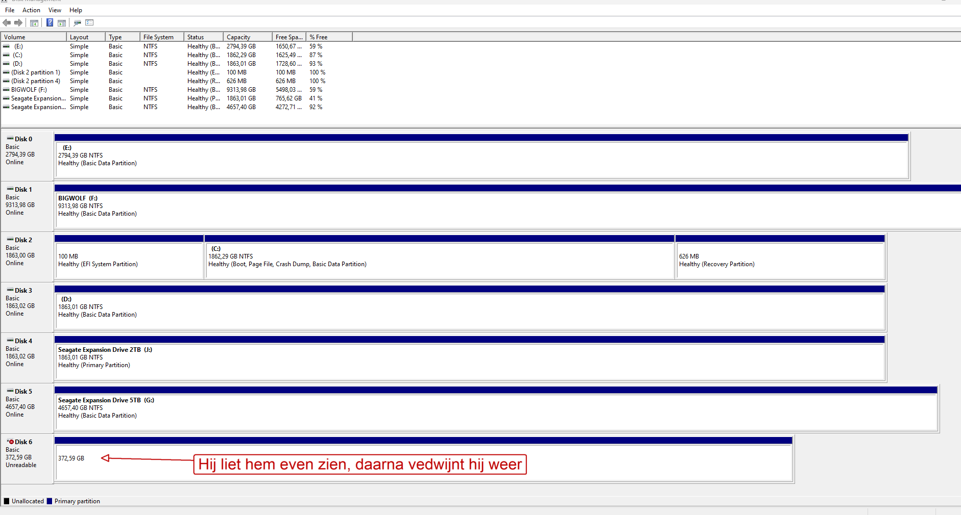Open Help via blue question mark icon
Screen dimensions: 961x515
pos(50,22)
